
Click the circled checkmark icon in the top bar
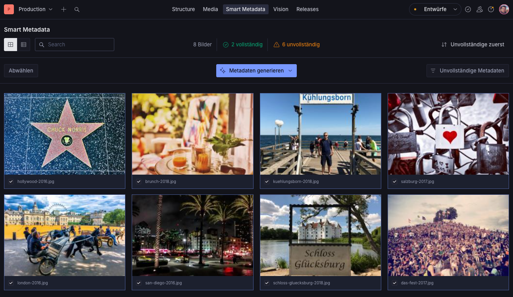pyautogui.click(x=468, y=9)
